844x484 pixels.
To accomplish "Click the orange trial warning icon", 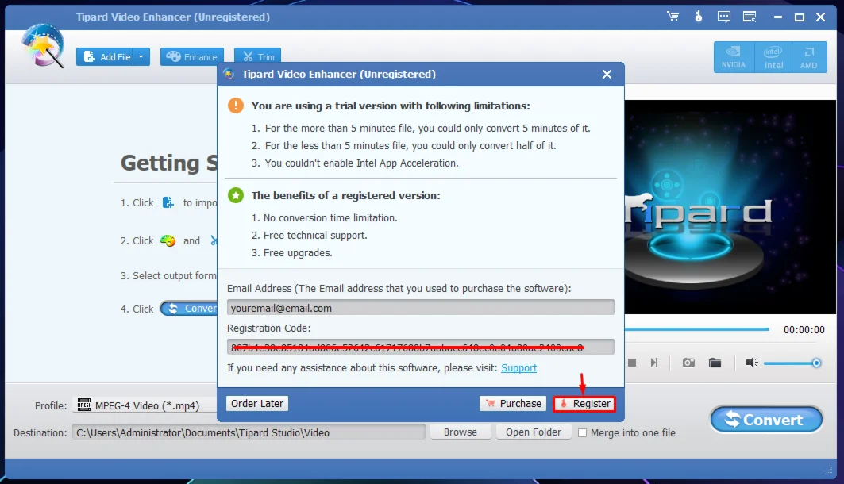I will [236, 106].
